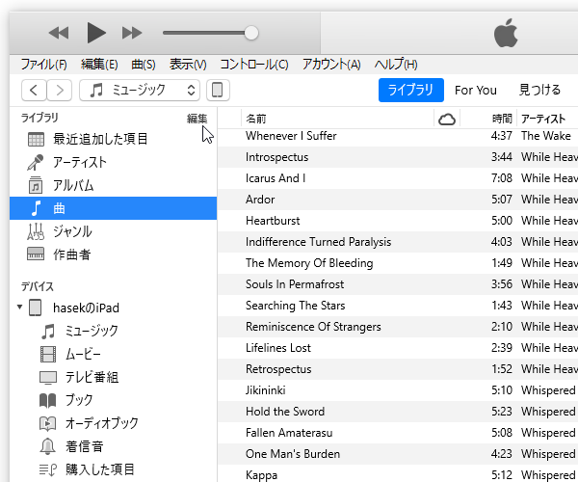Open the ファイル(F) menu
This screenshot has width=578, height=482.
pos(43,65)
